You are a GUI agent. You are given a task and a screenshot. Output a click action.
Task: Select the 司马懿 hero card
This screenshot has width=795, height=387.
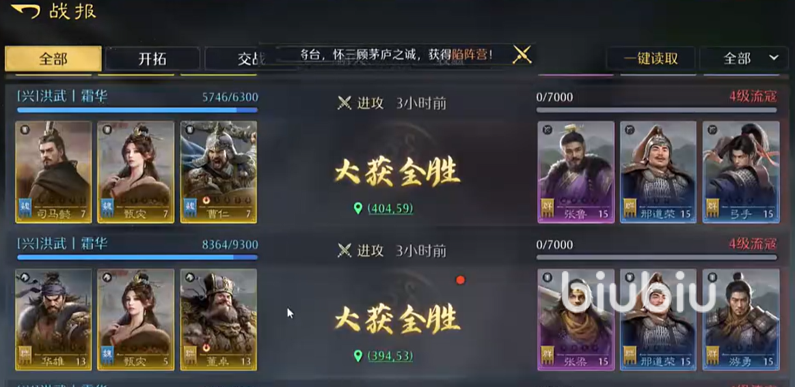click(x=54, y=172)
